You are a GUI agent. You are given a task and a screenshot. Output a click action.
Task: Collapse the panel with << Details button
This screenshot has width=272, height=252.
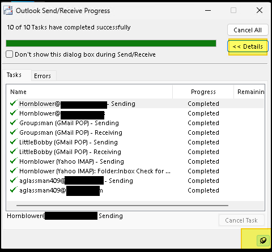tap(248, 46)
